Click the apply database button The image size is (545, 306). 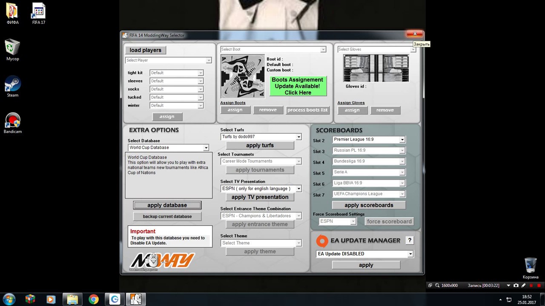[167, 205]
